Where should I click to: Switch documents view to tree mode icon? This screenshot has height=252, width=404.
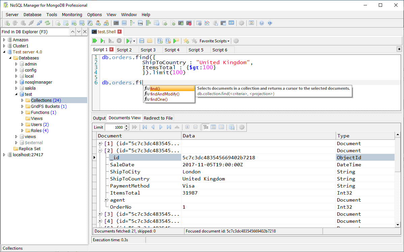206,127
